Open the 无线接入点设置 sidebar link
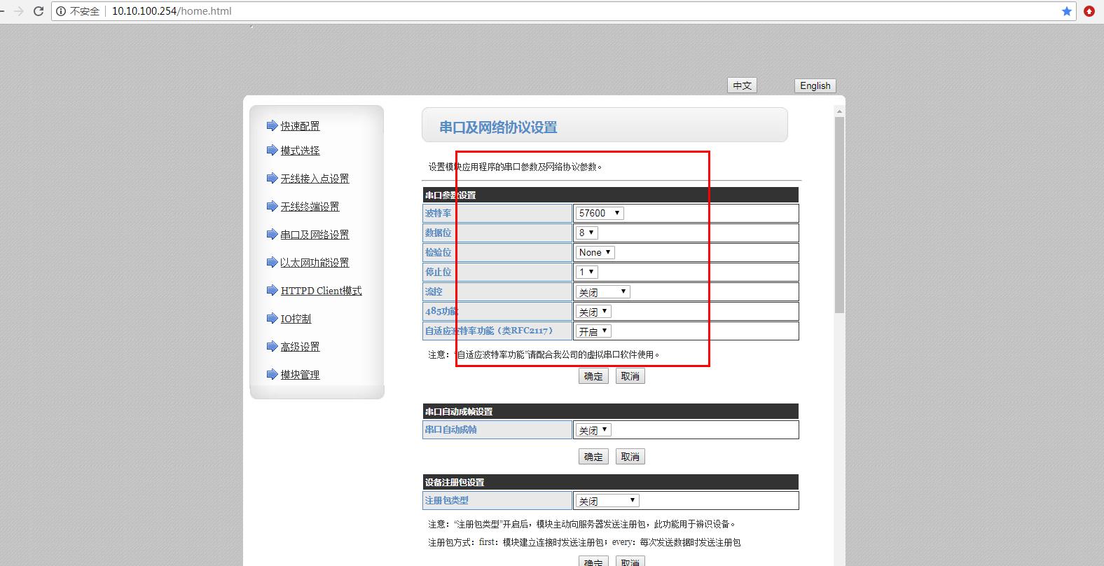The height and width of the screenshot is (566, 1104). coord(315,179)
